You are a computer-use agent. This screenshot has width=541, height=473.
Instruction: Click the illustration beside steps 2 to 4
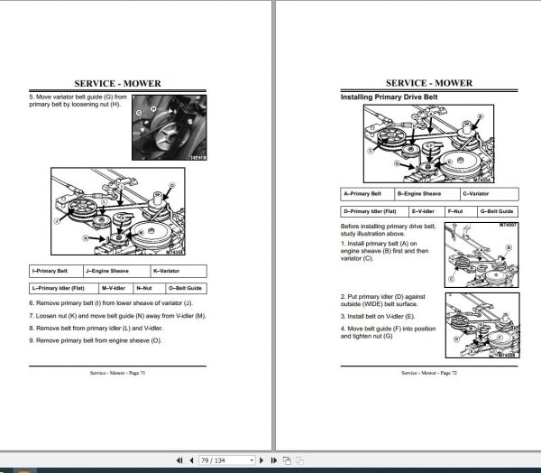tap(482, 326)
